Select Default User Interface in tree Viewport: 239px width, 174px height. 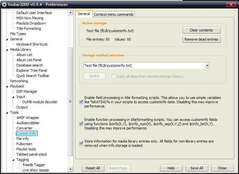tap(34, 13)
